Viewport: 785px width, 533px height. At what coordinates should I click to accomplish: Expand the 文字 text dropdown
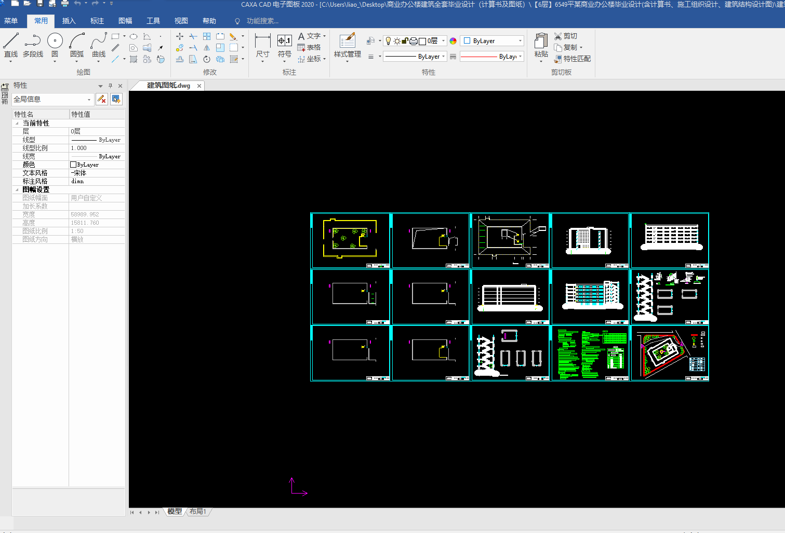[x=324, y=36]
